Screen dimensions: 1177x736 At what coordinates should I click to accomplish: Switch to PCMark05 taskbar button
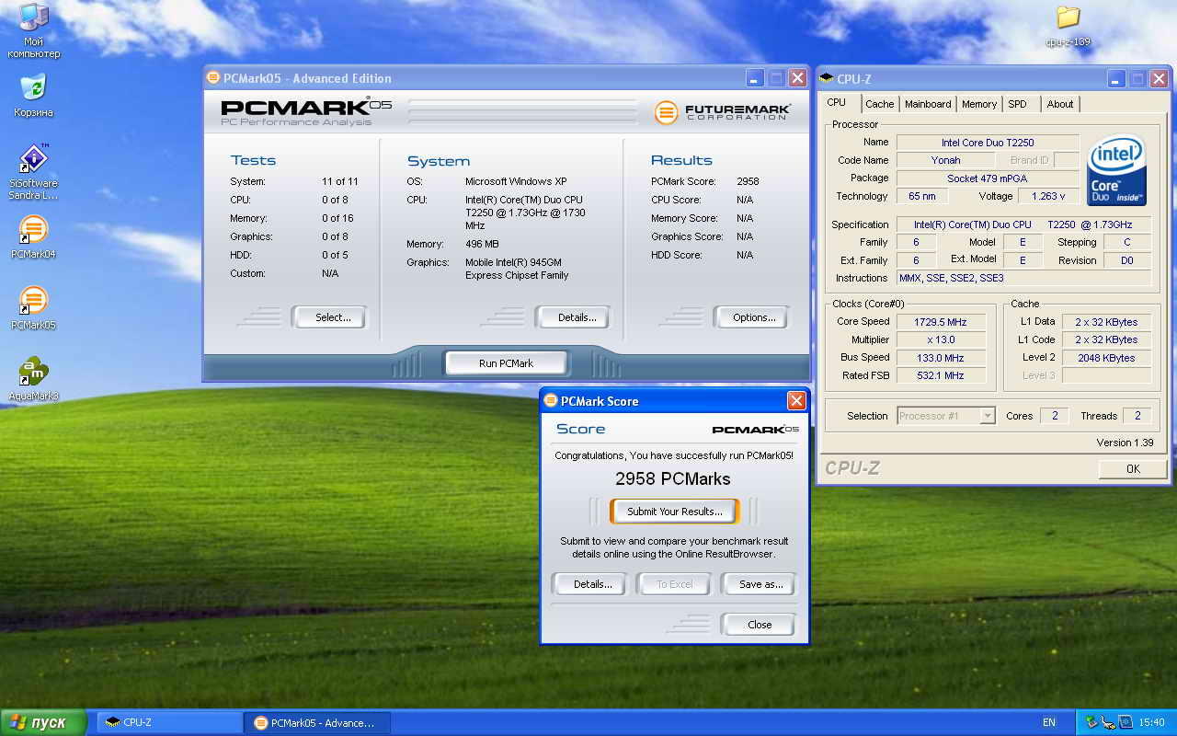(317, 723)
